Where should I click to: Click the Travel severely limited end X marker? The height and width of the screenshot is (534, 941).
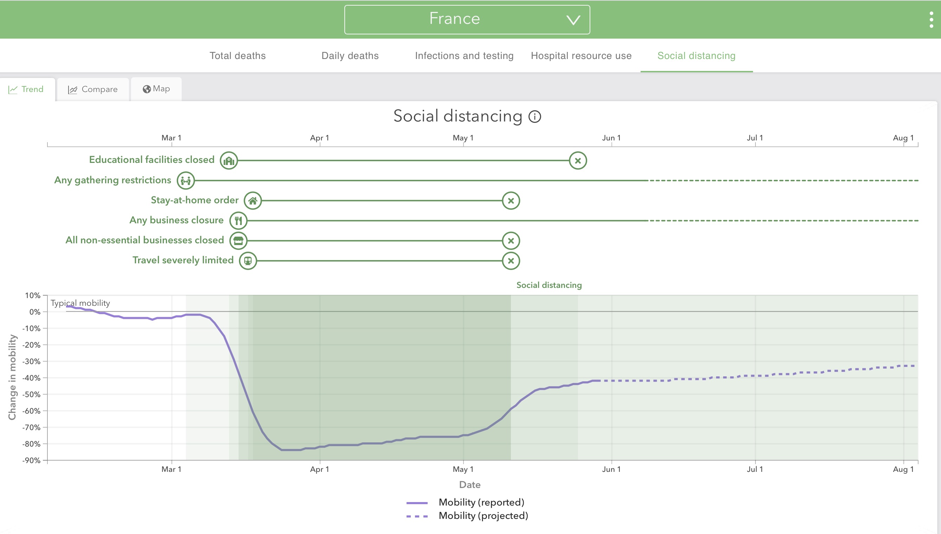[511, 261]
